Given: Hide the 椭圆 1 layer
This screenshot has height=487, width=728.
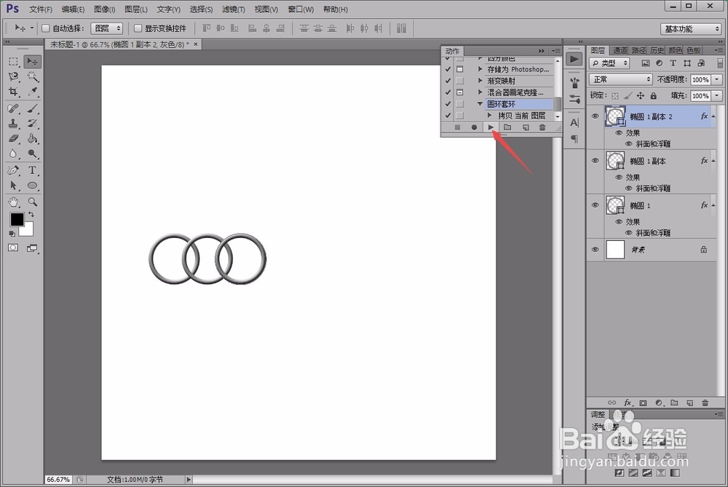Looking at the screenshot, I should tap(596, 205).
